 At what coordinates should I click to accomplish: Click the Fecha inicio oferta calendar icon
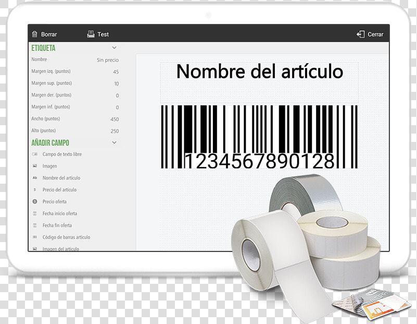click(x=35, y=213)
